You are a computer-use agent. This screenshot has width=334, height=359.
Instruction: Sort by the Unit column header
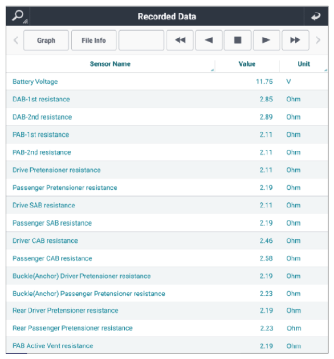click(x=304, y=64)
